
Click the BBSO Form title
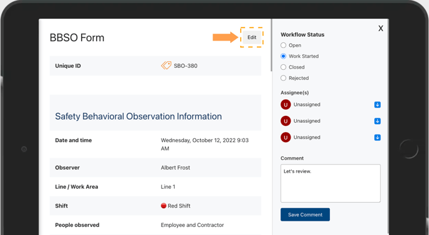(77, 38)
